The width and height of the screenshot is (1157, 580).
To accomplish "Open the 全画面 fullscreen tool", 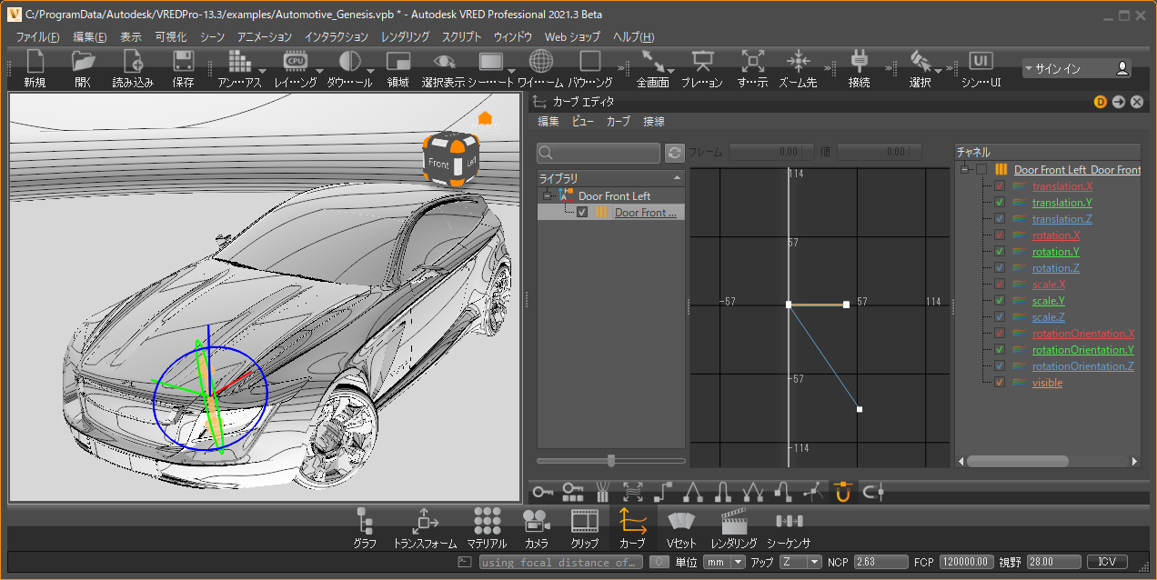I will tap(652, 62).
